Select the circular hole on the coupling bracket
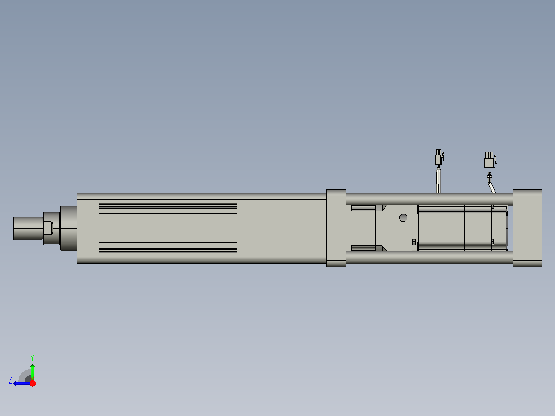The height and width of the screenshot is (416, 555). point(403,218)
